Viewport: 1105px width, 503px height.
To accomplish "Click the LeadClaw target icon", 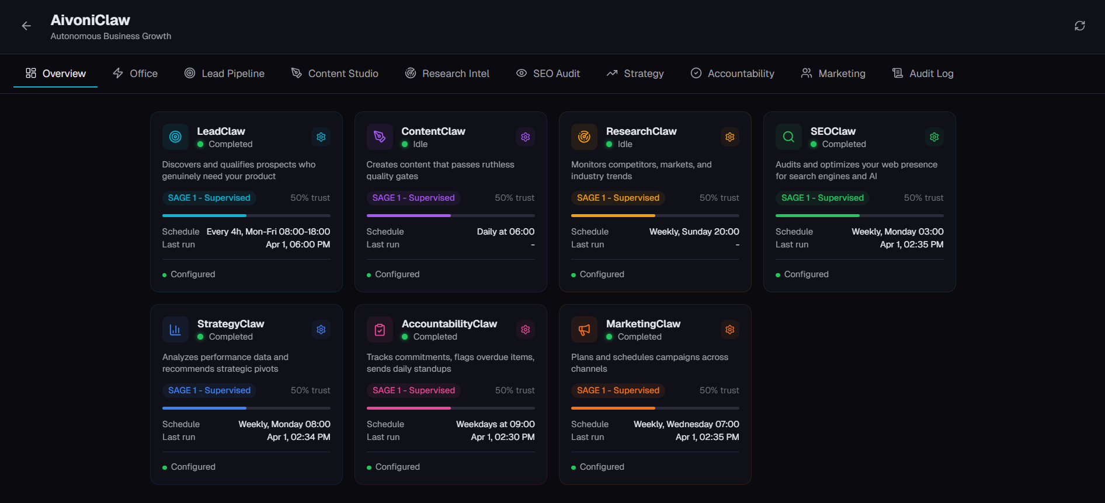I will 175,137.
